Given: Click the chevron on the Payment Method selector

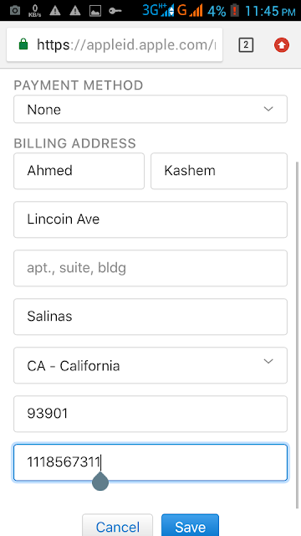Looking at the screenshot, I should [268, 109].
